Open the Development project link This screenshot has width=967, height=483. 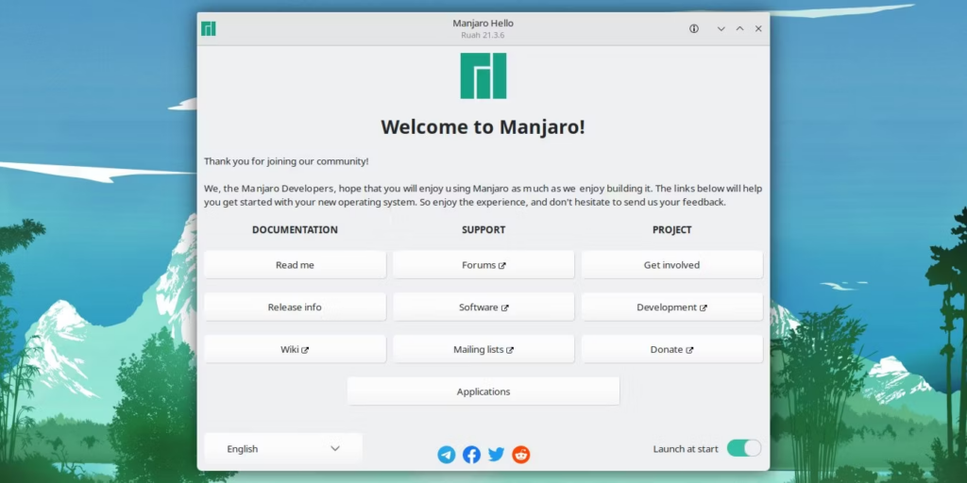pos(672,307)
